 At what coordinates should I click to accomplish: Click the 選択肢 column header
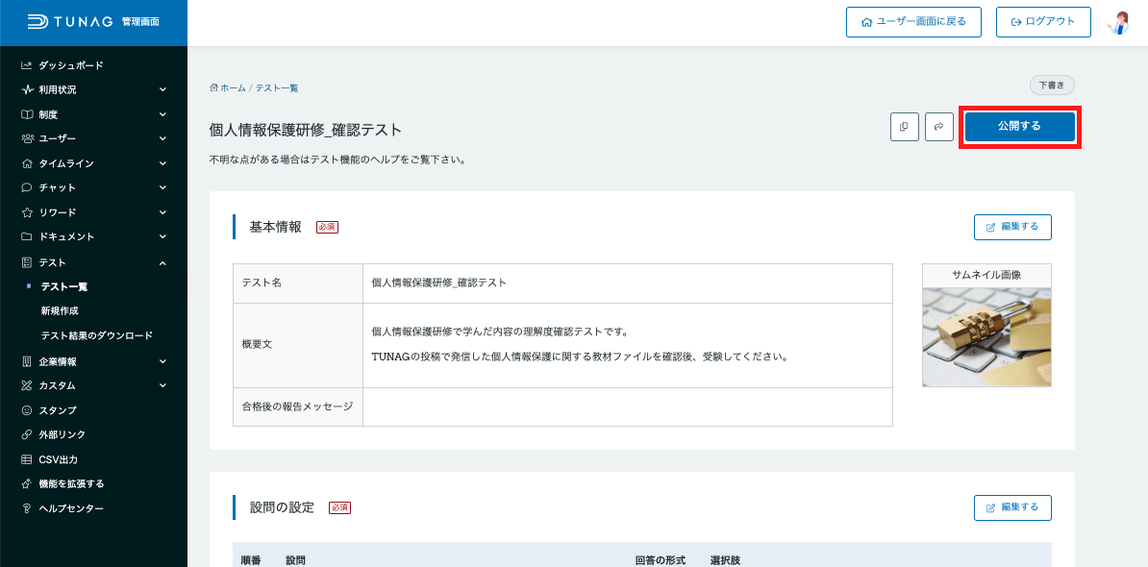click(725, 561)
